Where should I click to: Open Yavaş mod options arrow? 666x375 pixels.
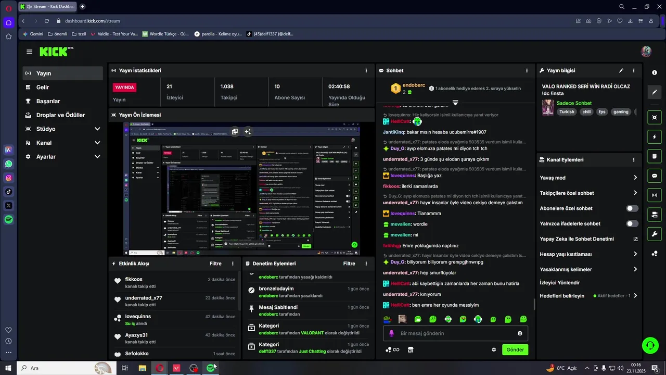[635, 178]
